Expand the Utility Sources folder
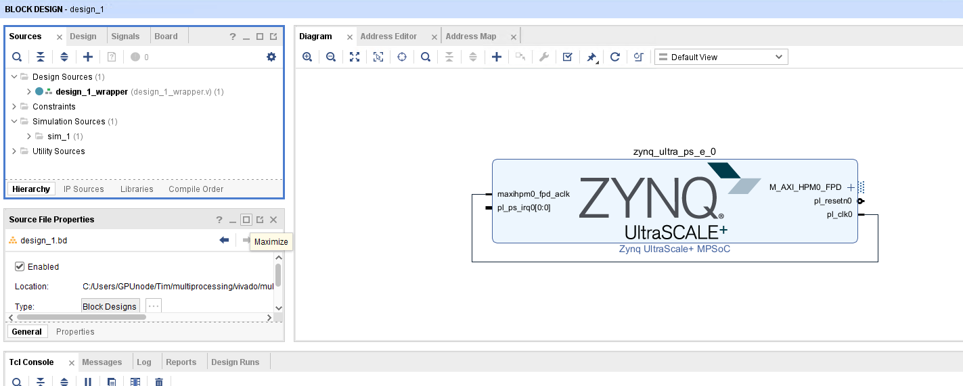 [14, 151]
